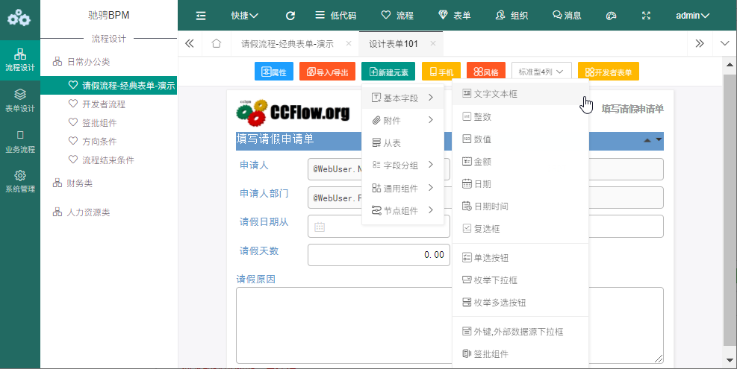Click the up arrow in the blue header

[x=647, y=140]
